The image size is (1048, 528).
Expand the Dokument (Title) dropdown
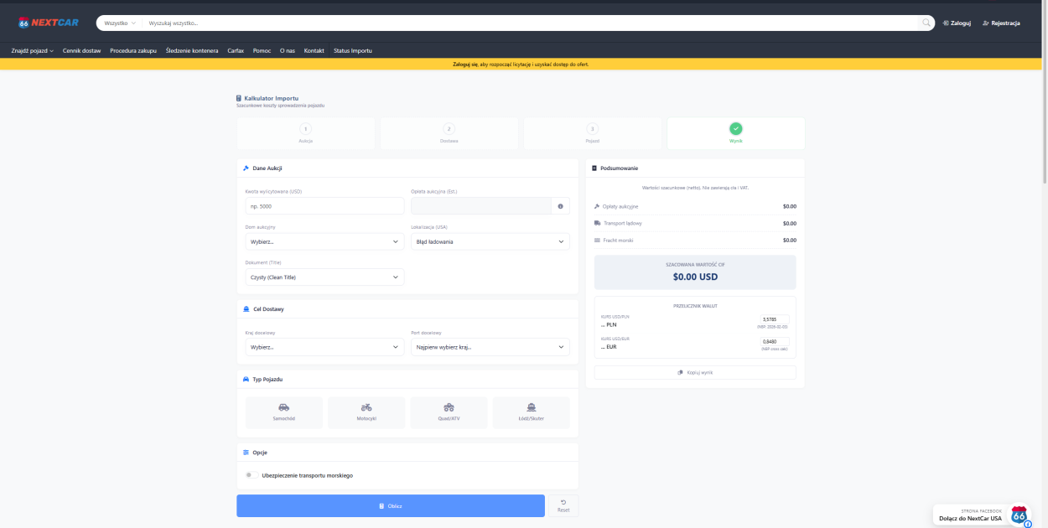pos(324,277)
